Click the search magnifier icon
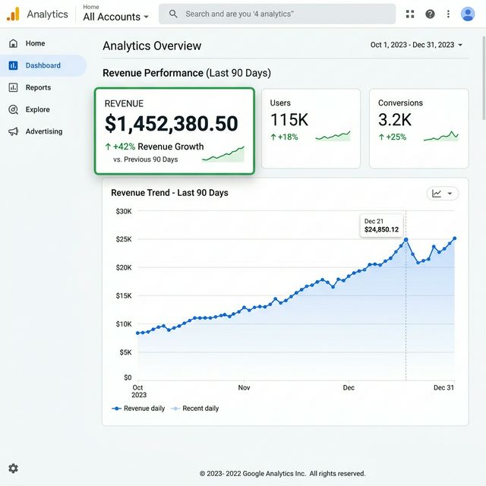The image size is (486, 486). (x=173, y=14)
